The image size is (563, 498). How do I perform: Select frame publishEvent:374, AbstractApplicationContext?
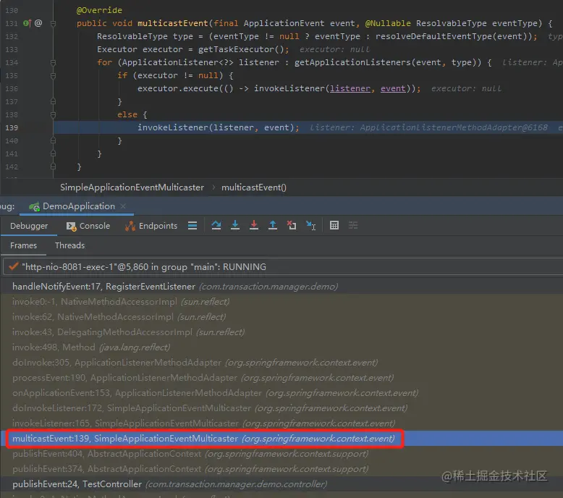pyautogui.click(x=281, y=469)
